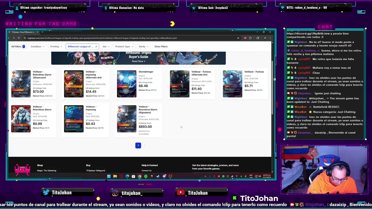Open File Explorer from the taskbar
This screenshot has height=209, width=372.
coord(115,176)
